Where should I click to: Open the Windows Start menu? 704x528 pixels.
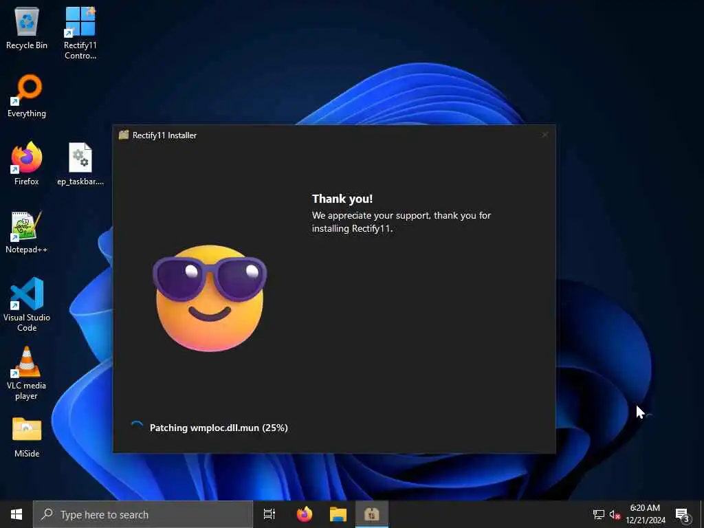(16, 514)
